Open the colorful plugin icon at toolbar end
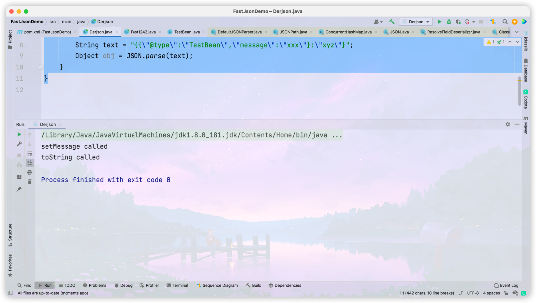 point(524,22)
